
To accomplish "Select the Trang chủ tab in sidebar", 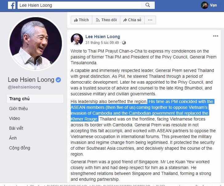I will (x=35, y=99).
